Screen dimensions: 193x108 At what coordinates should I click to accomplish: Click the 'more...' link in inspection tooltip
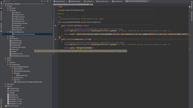pyautogui.click(x=120, y=51)
